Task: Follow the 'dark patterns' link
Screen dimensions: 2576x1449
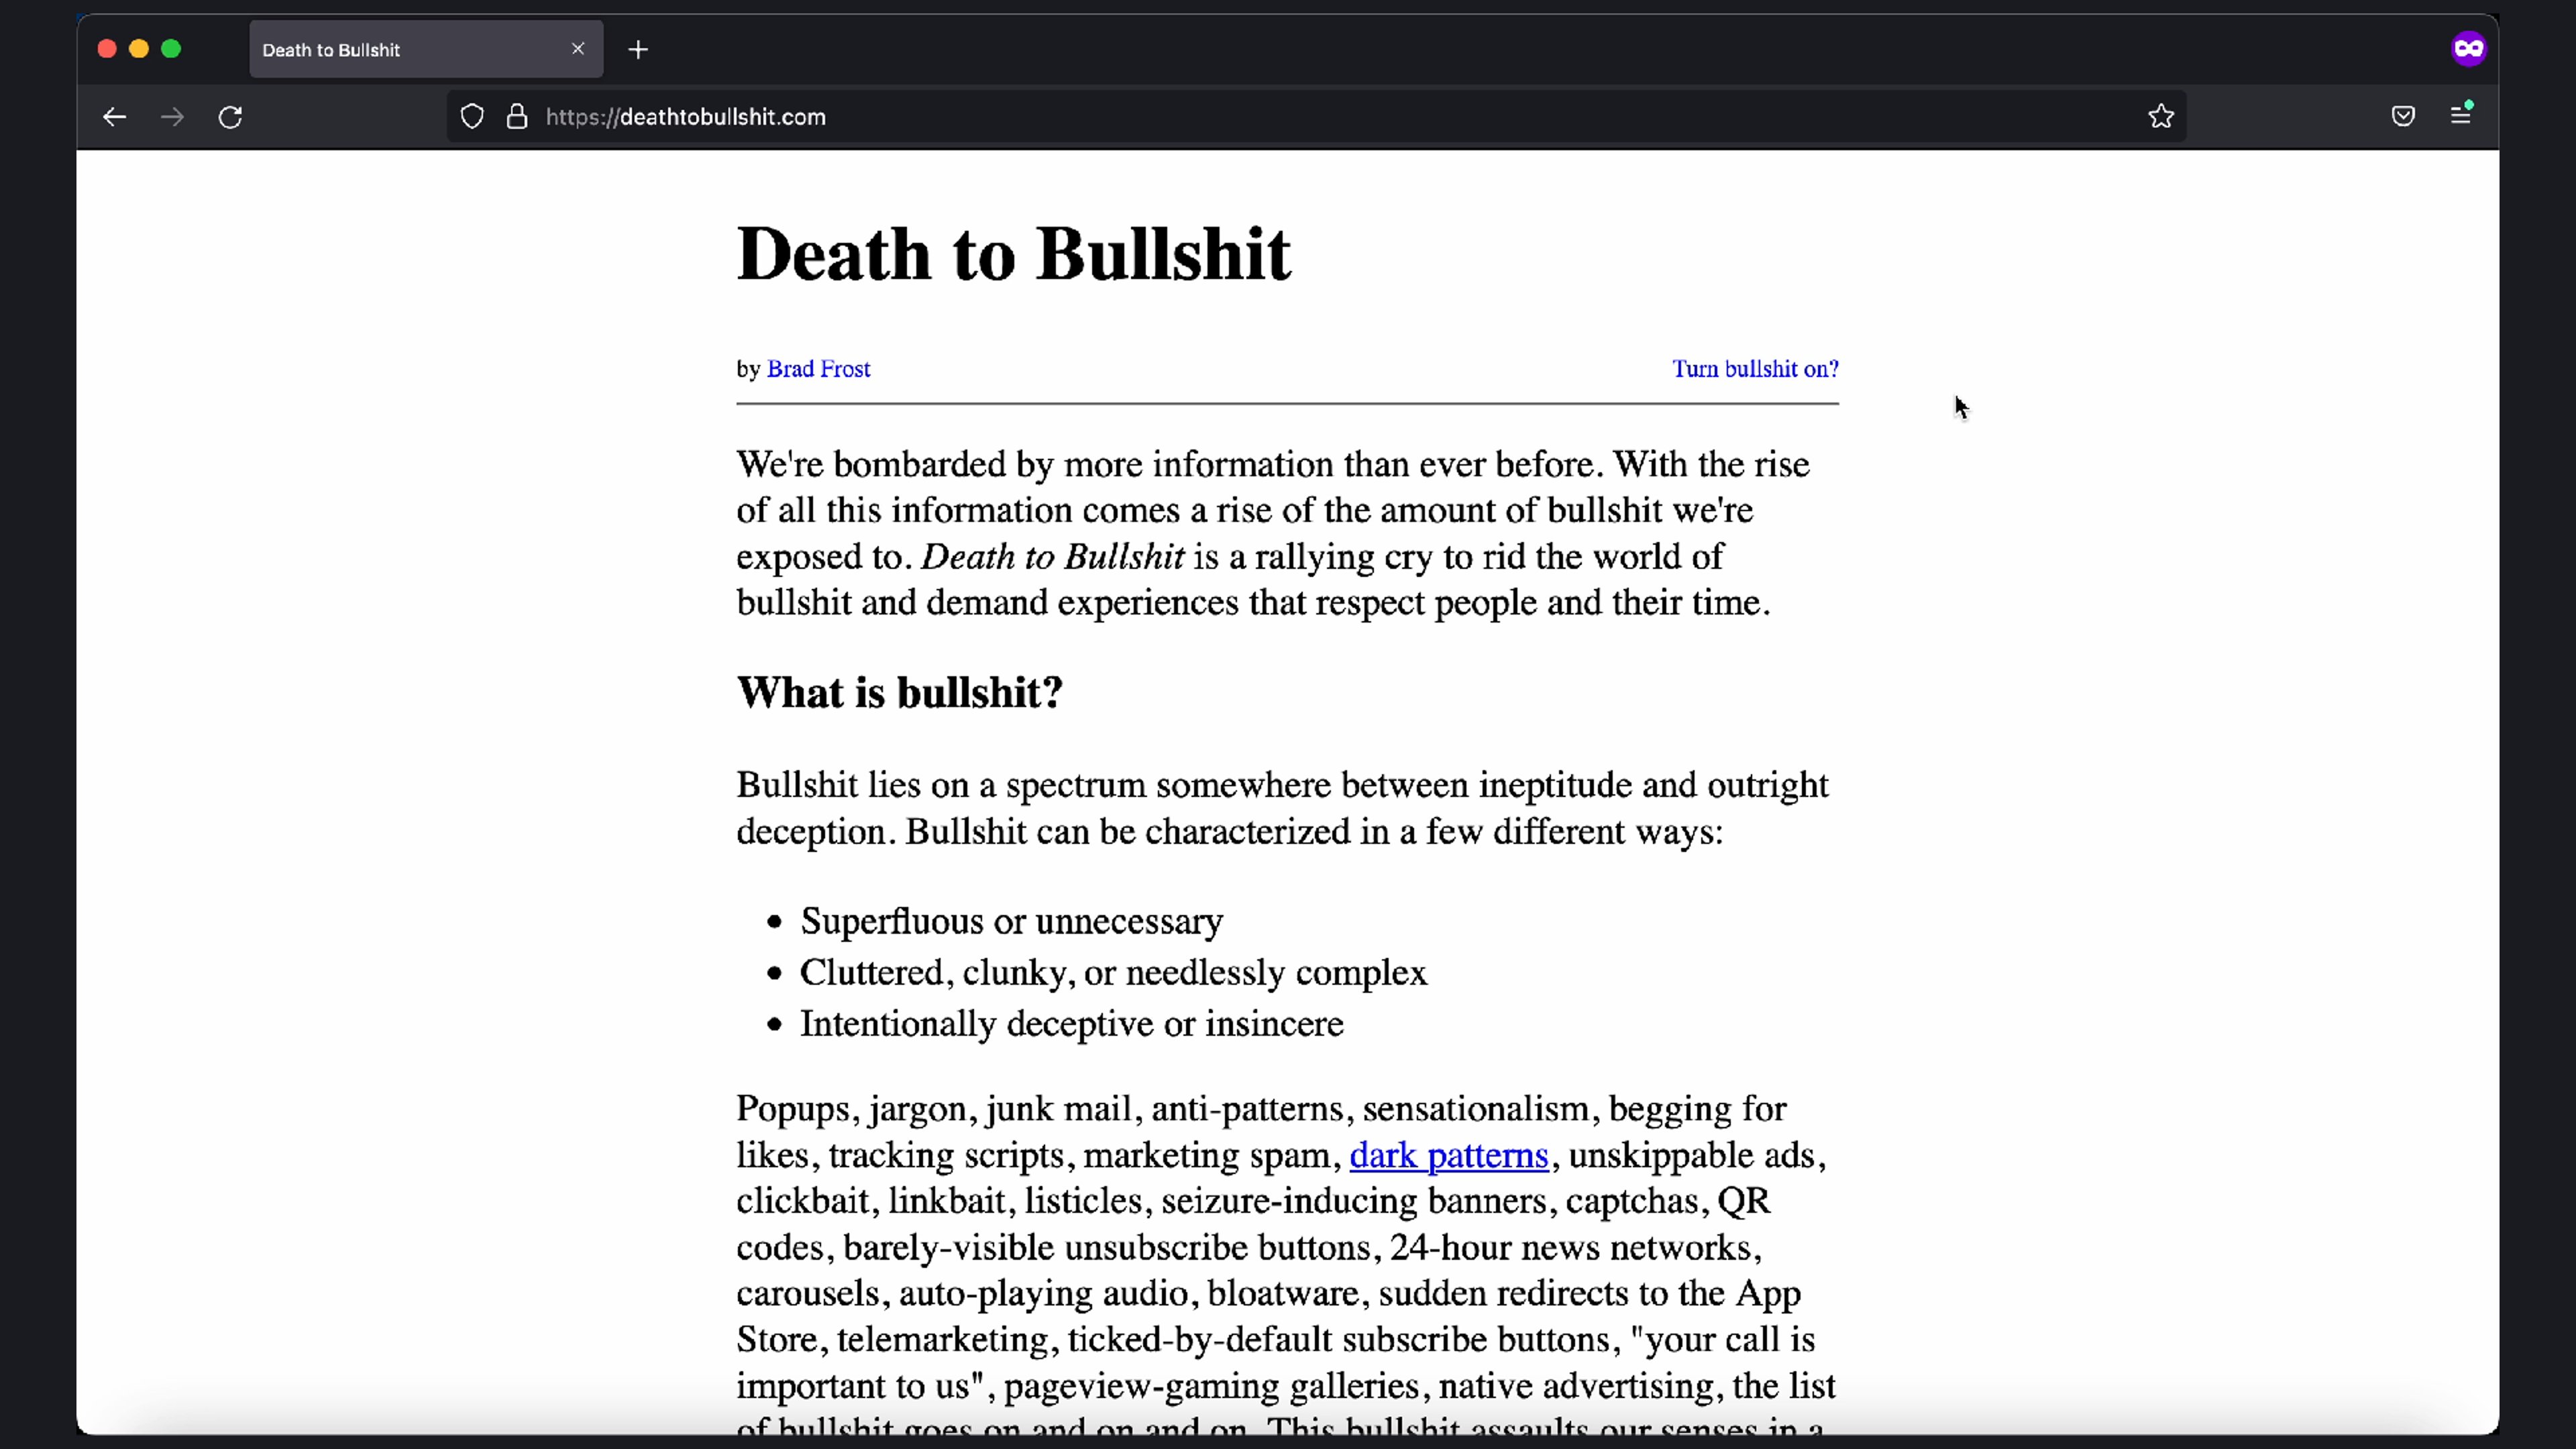Action: [1448, 1155]
